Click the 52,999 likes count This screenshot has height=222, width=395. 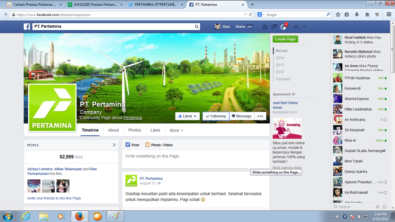pyautogui.click(x=71, y=157)
